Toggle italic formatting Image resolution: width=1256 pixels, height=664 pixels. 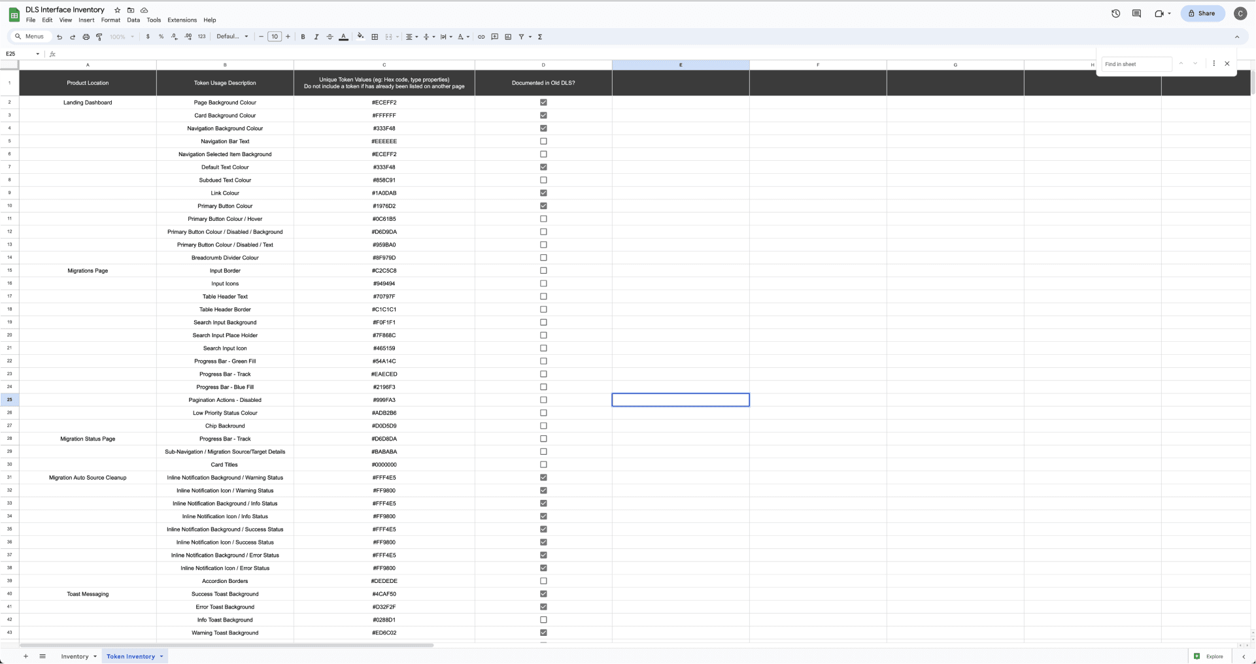[316, 37]
